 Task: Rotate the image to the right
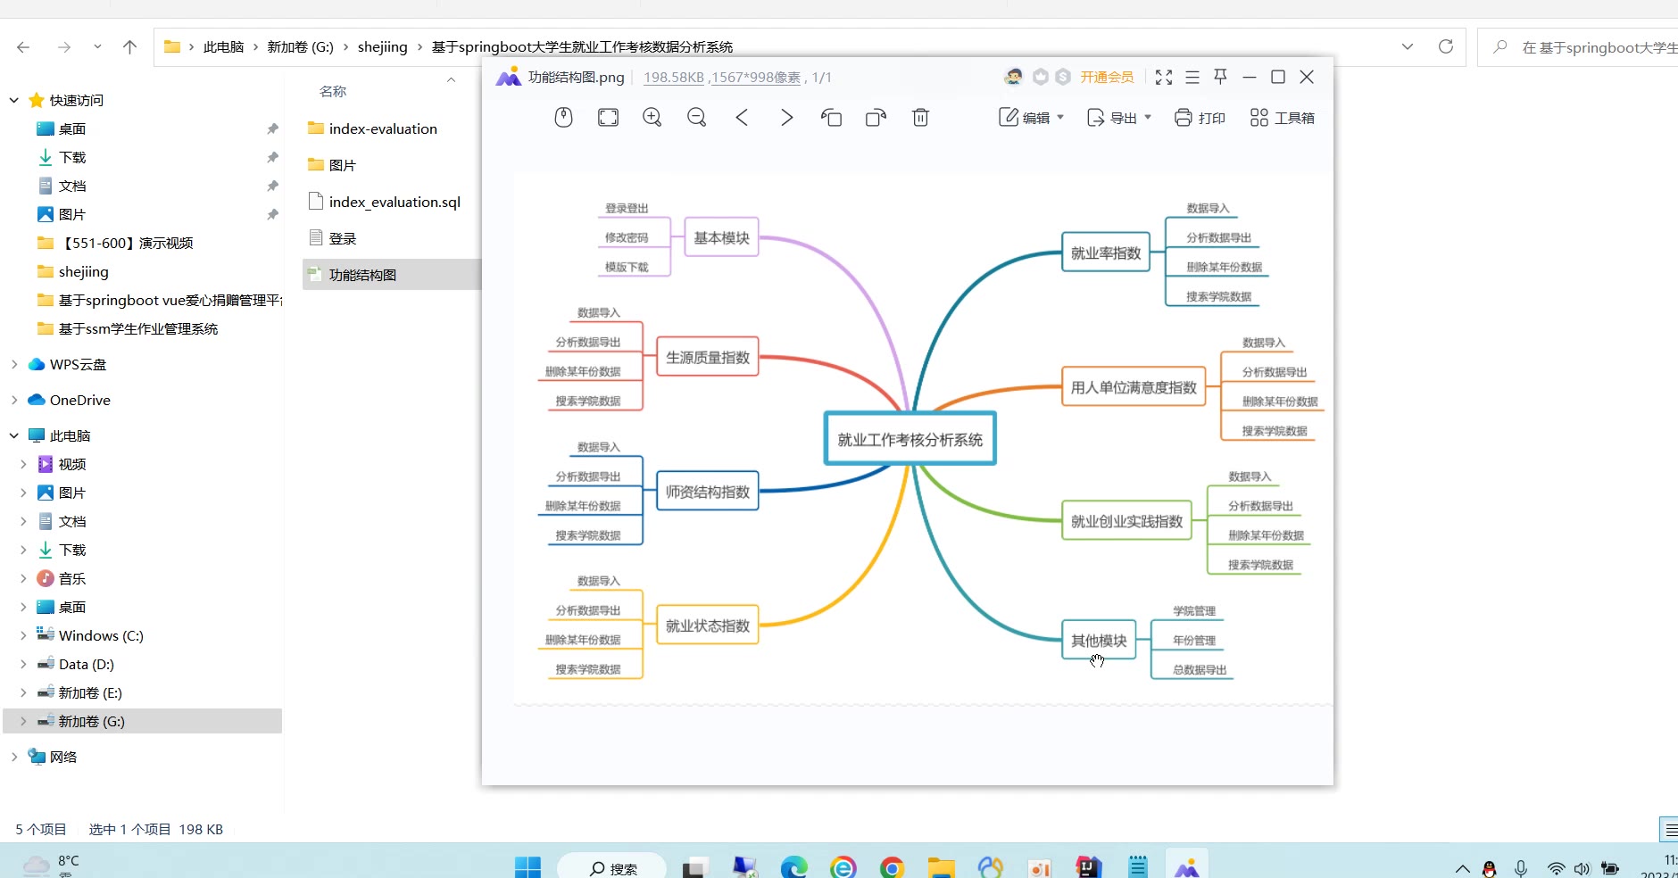click(x=876, y=118)
